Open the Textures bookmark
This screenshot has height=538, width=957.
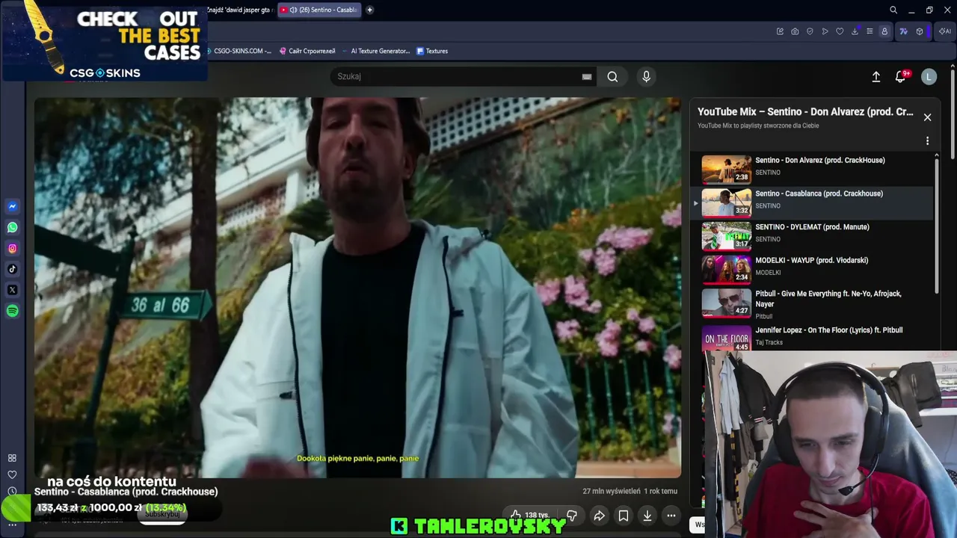point(432,51)
